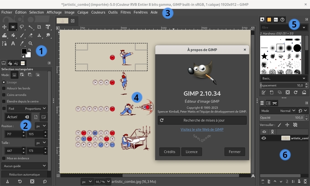Click the Réduction automatique button

click(24, 175)
